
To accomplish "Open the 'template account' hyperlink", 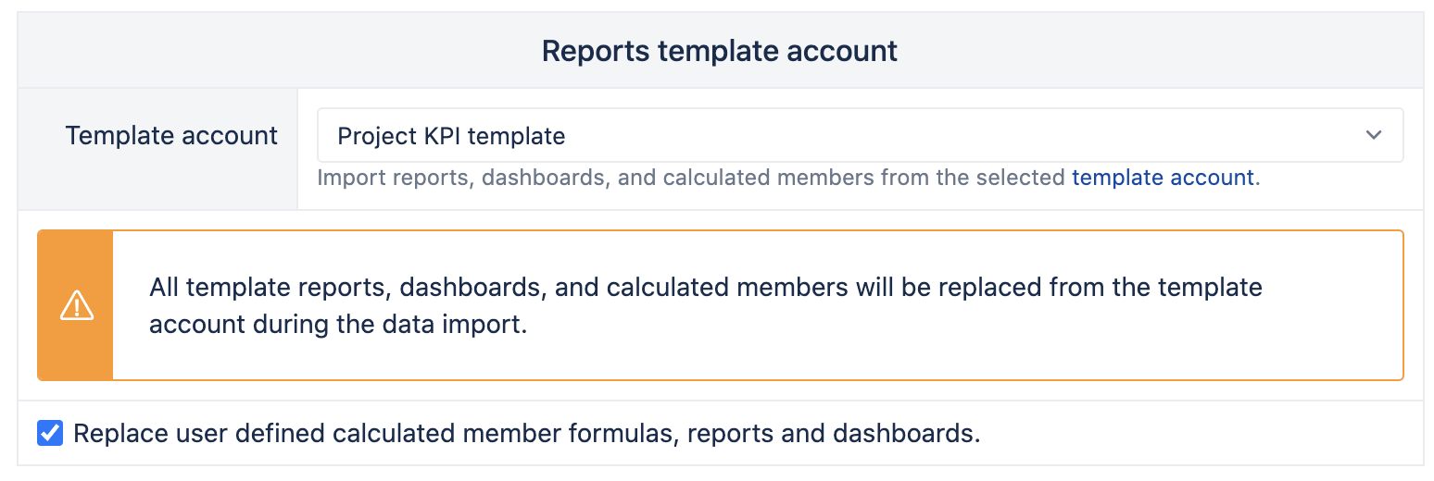I will (1163, 178).
